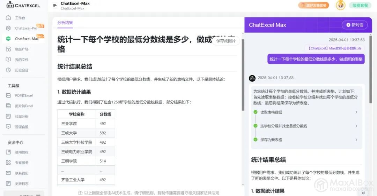Select the 三明学院 table cell
Image resolution: width=377 pixels, height=196 pixels.
tap(77, 161)
